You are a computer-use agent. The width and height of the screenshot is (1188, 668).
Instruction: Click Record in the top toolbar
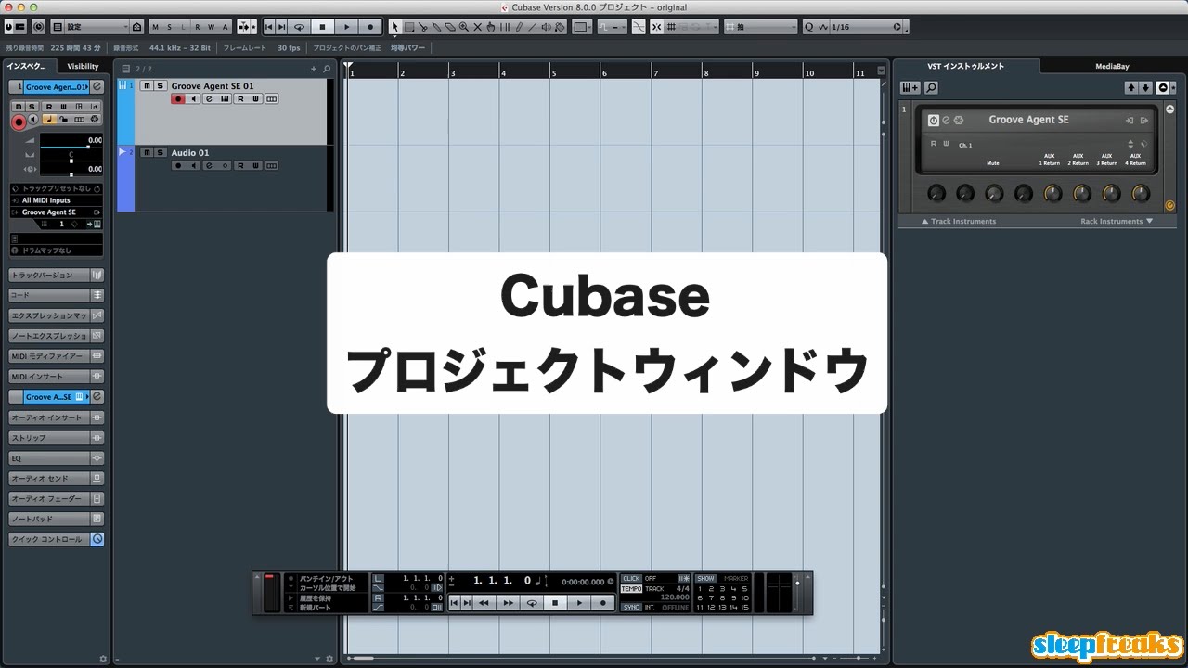[370, 27]
